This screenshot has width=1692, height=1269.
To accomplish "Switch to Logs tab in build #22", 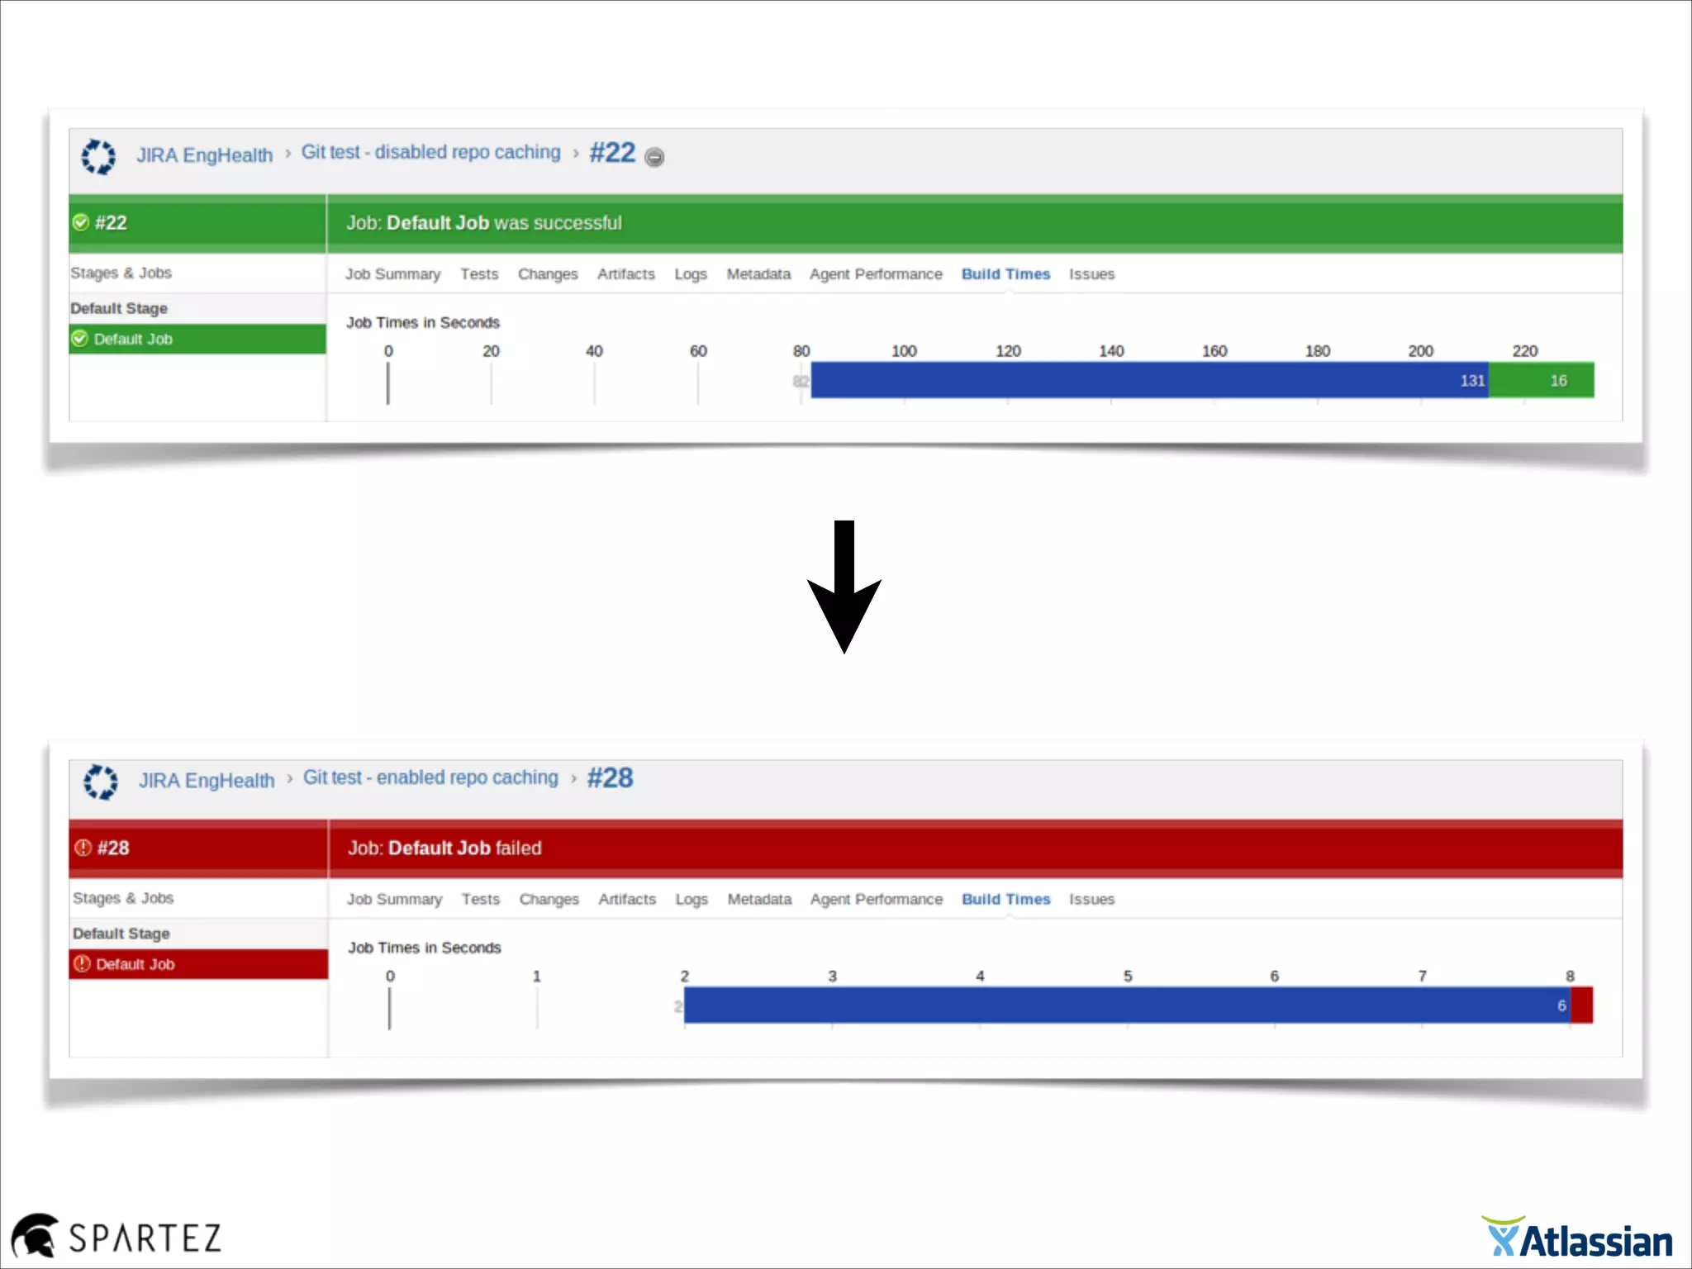I will coord(690,274).
